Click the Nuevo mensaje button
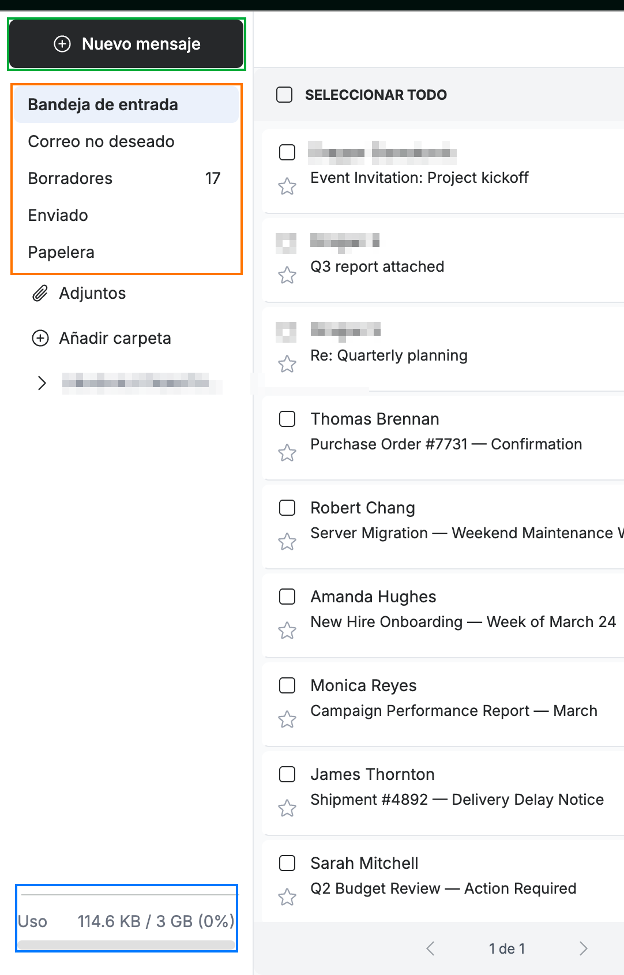 coord(126,44)
